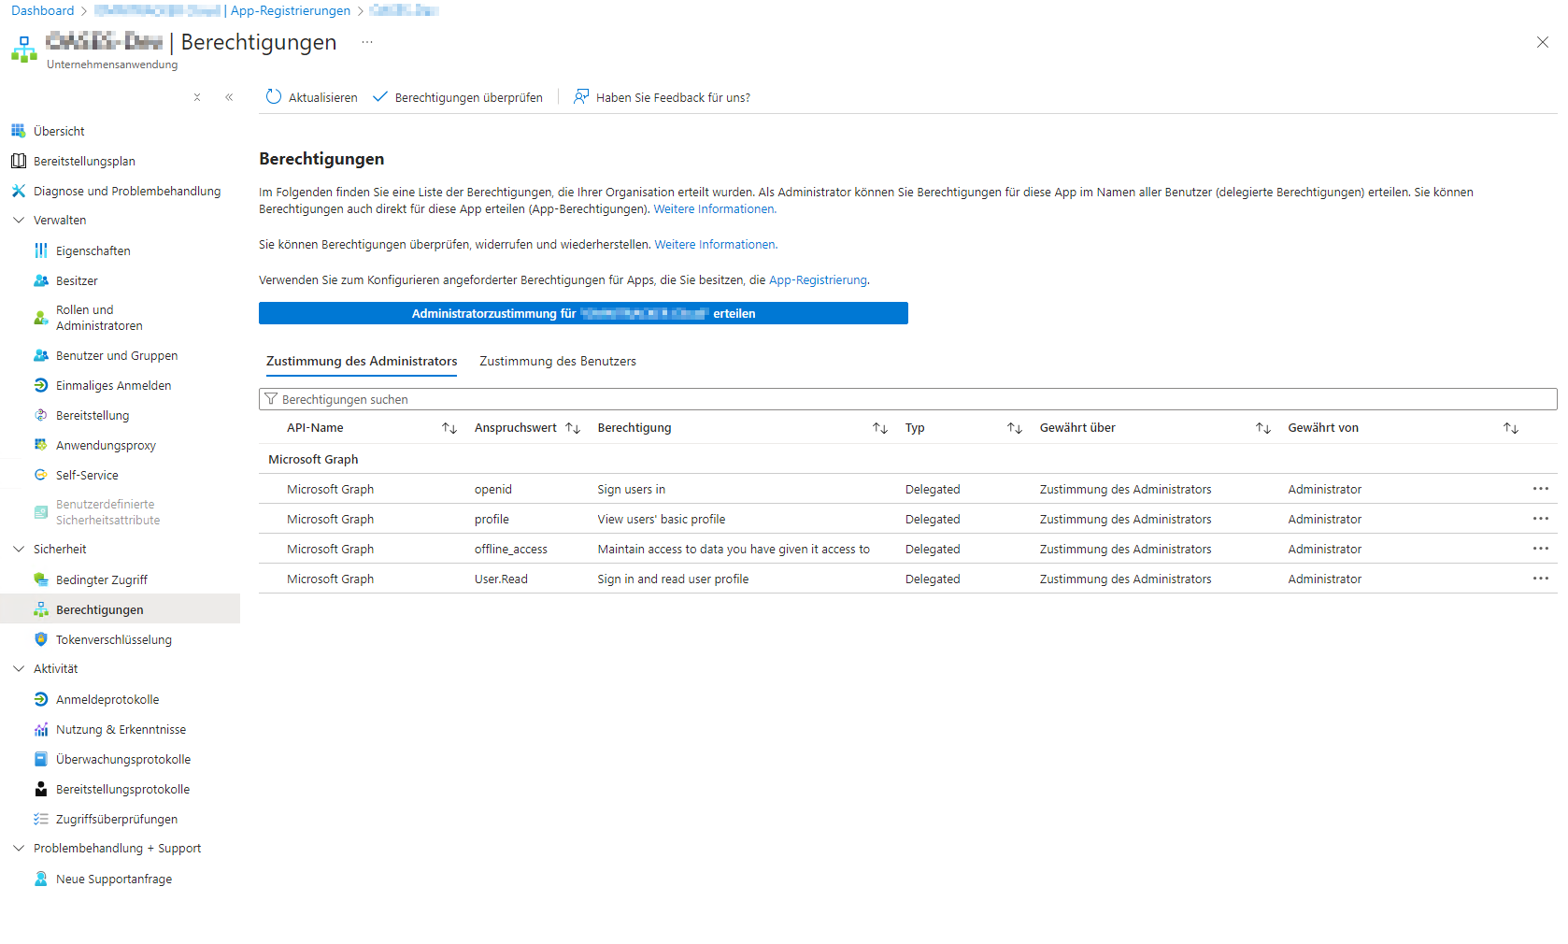Click the Benutzer und Gruppen icon
This screenshot has height=944, width=1568.
41,355
